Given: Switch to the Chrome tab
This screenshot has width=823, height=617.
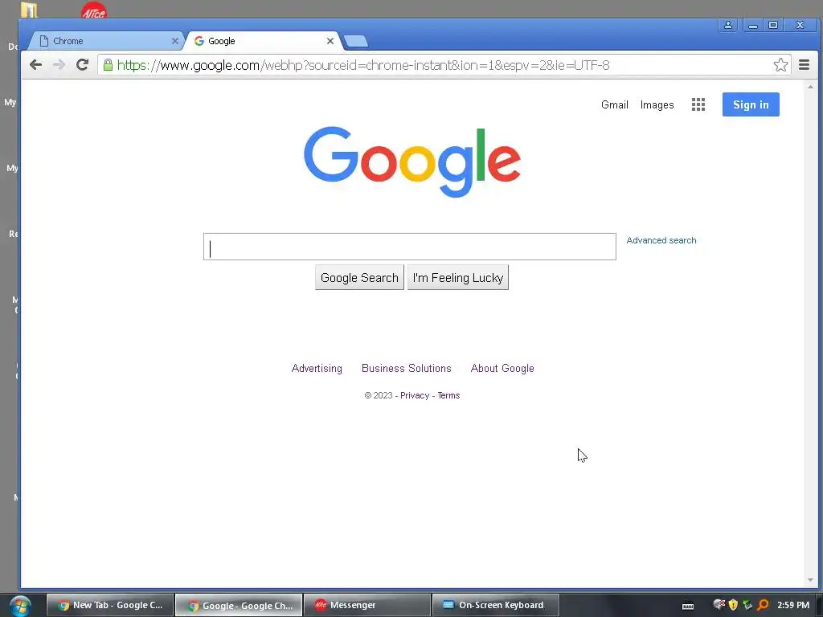Looking at the screenshot, I should (105, 41).
